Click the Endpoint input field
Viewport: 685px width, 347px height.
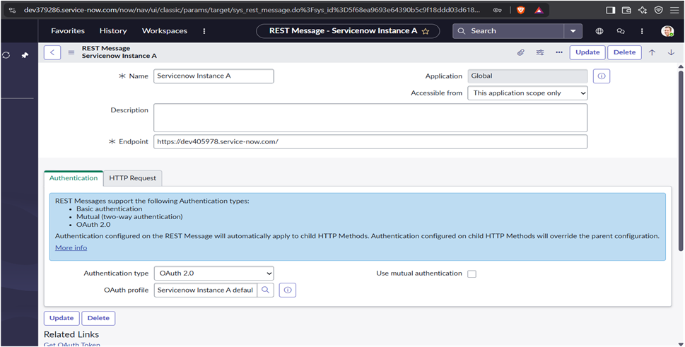(370, 142)
